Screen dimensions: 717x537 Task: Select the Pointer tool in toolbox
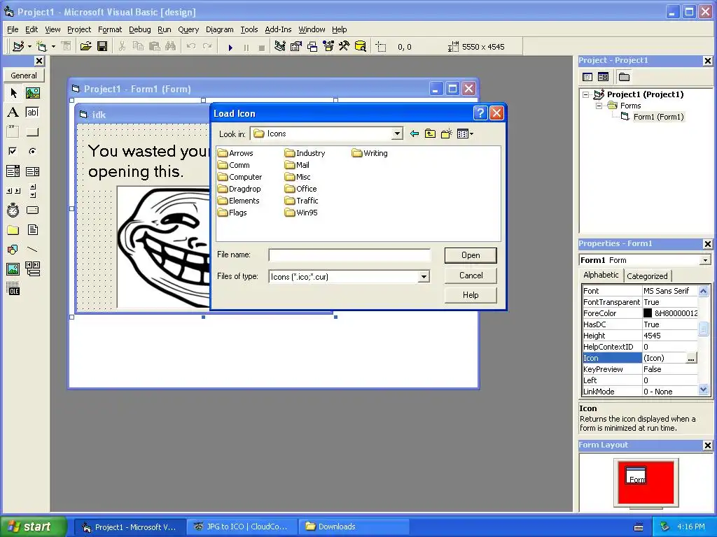[x=13, y=93]
